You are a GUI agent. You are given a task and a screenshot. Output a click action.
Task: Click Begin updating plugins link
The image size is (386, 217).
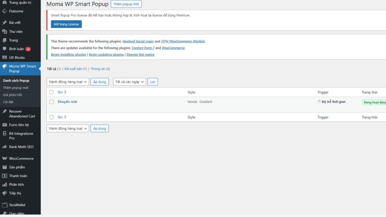coord(106,55)
